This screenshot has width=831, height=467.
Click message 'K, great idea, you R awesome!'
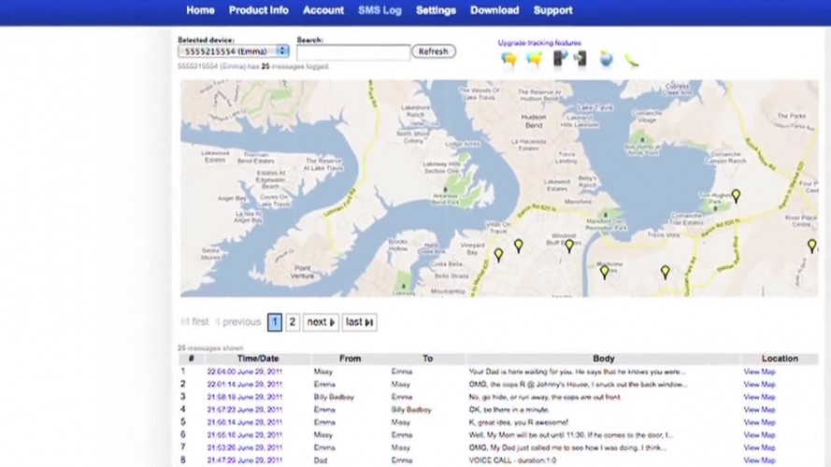tap(518, 422)
